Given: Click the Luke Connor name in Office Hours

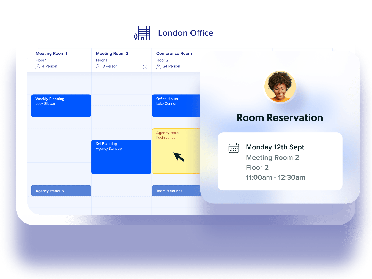Looking at the screenshot, I should [x=166, y=104].
